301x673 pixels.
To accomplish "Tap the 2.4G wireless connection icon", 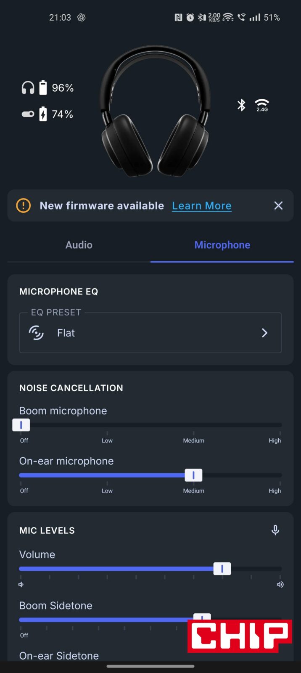I will coord(261,105).
